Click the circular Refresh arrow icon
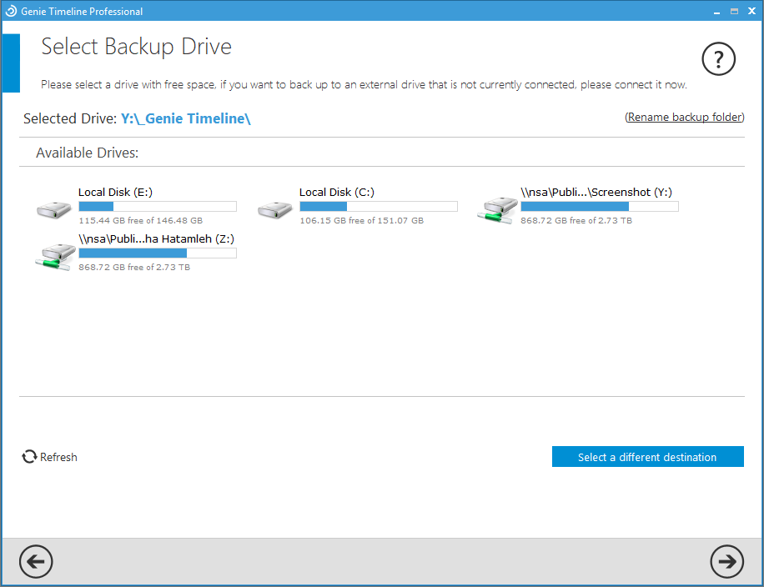Screen dimensions: 764x587 29,457
